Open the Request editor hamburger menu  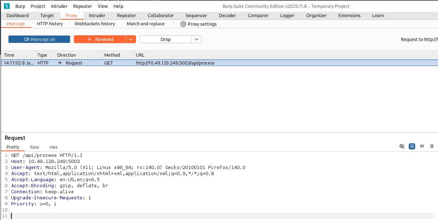pyautogui.click(x=432, y=146)
